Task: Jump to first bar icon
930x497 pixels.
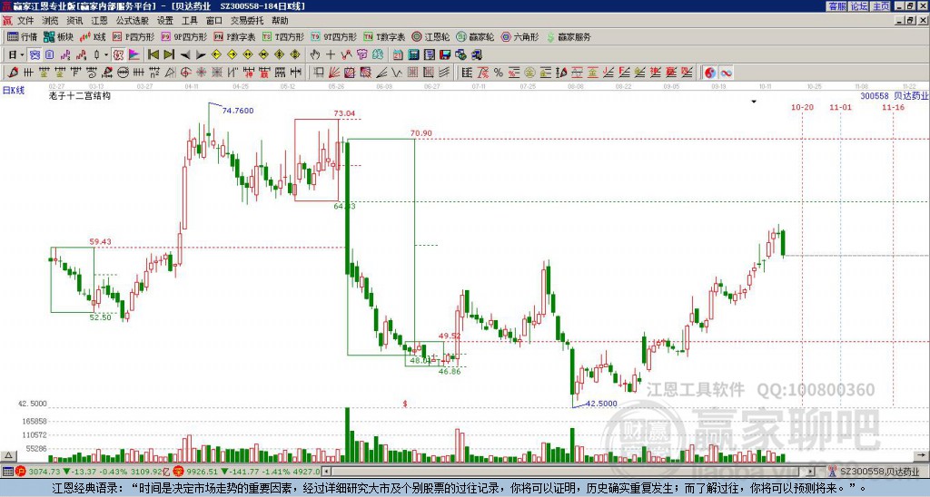Action: click(153, 54)
